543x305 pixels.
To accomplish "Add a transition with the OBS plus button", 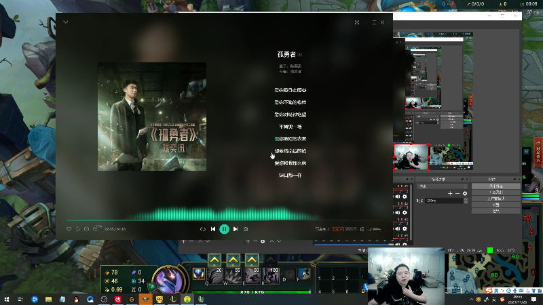I will point(450,194).
